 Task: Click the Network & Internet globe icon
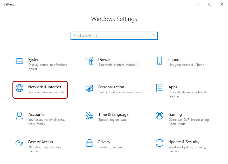(19, 88)
